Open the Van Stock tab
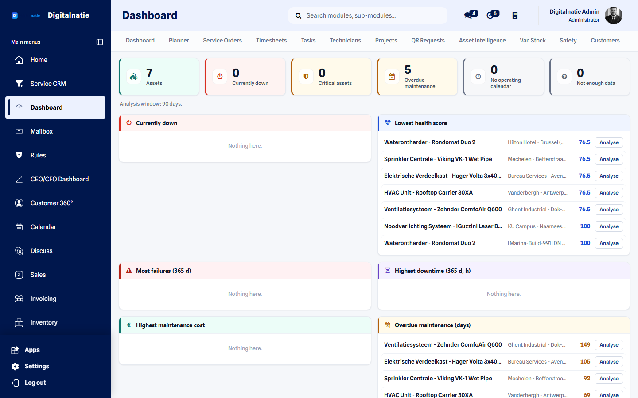Image resolution: width=638 pixels, height=398 pixels. pyautogui.click(x=533, y=40)
